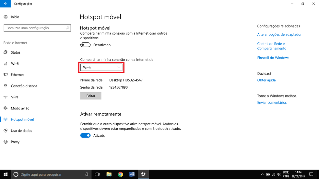
Task: Open Central de Rede e Compartilhamento link
Action: click(x=272, y=46)
